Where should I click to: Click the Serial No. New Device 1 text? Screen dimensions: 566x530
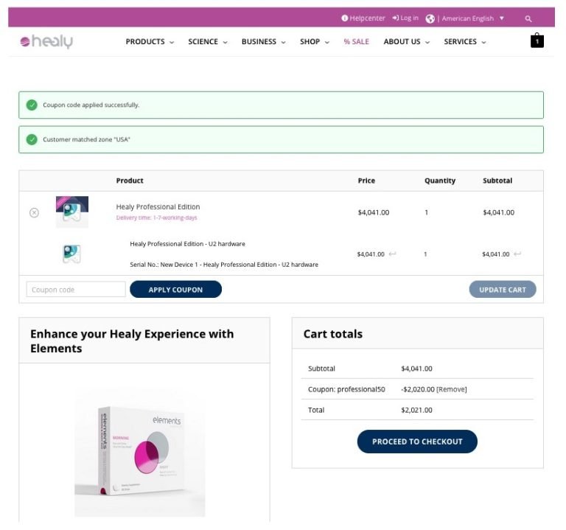coord(224,265)
